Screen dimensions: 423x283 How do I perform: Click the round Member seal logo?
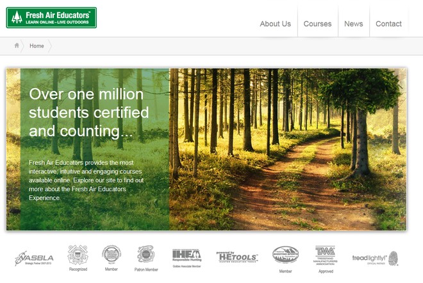point(112,254)
